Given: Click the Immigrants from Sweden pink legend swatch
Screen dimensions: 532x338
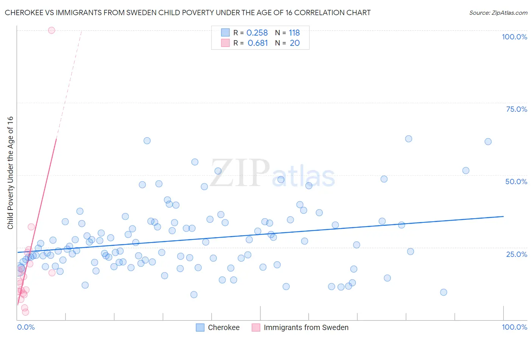Looking at the screenshot, I should pyautogui.click(x=256, y=327).
